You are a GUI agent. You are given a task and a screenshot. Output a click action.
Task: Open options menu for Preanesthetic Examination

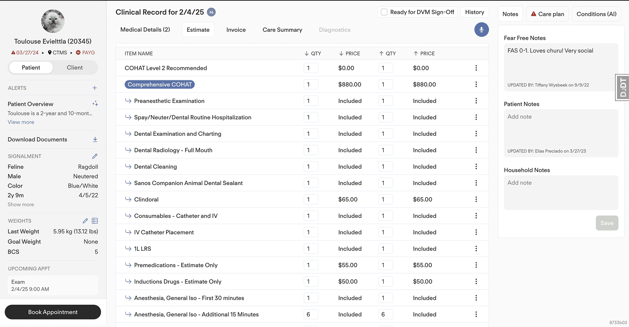pos(476,101)
